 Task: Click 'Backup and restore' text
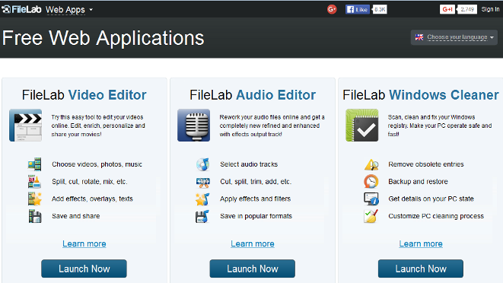point(418,182)
